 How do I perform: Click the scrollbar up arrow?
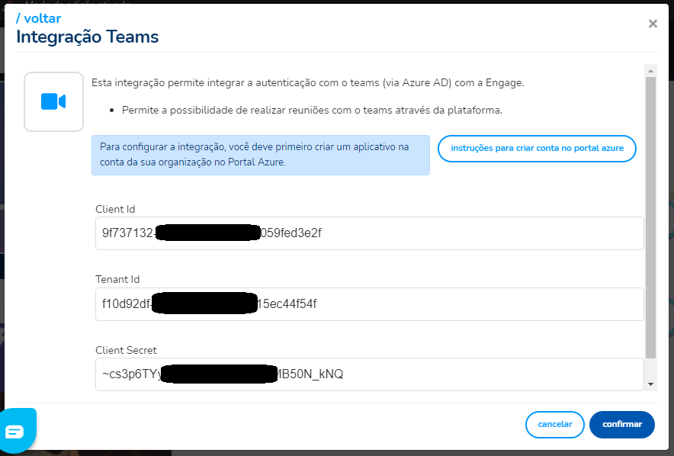pos(651,71)
